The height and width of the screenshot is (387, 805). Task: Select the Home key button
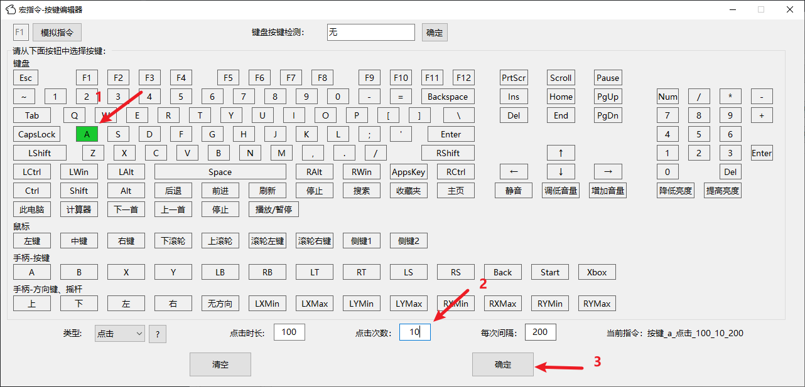(x=561, y=97)
